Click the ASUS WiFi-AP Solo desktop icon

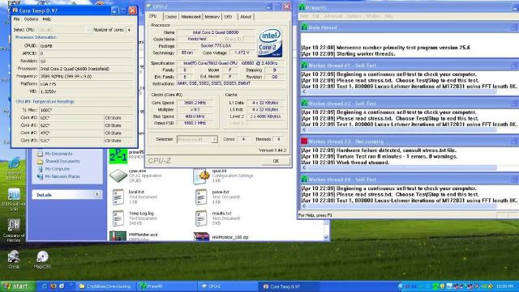point(14,194)
